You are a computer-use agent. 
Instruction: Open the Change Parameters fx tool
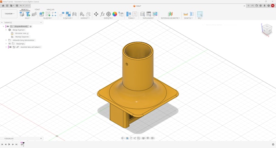102,14
